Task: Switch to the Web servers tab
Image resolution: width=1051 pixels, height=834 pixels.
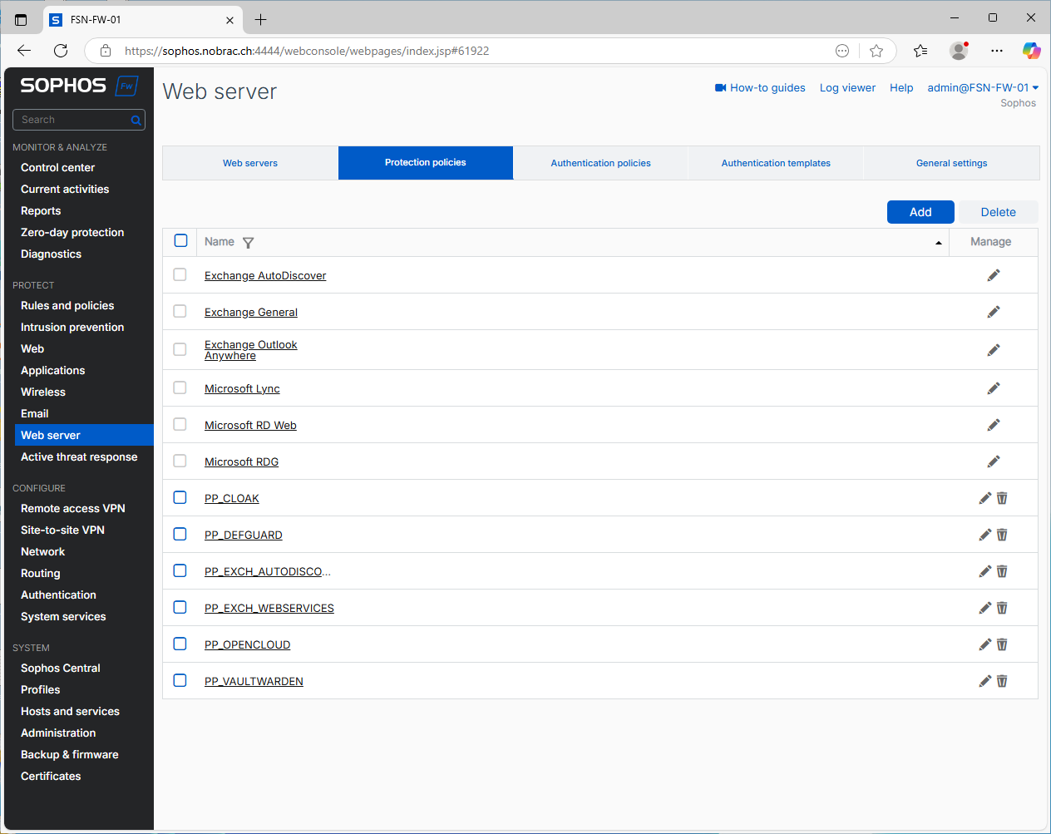Action: click(x=250, y=163)
